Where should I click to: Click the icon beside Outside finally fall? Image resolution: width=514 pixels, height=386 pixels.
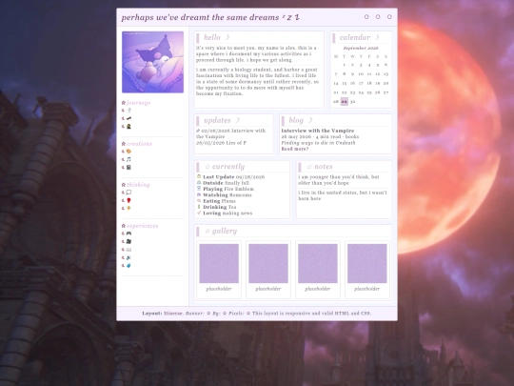click(x=199, y=182)
